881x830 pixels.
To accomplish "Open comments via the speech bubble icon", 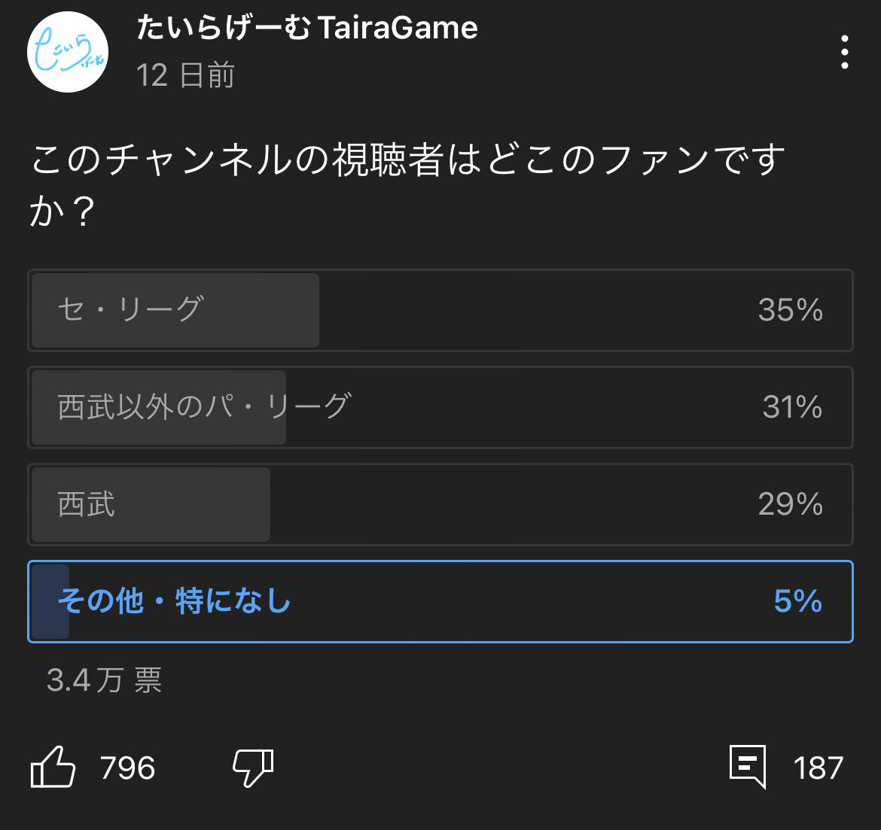I will coord(748,767).
